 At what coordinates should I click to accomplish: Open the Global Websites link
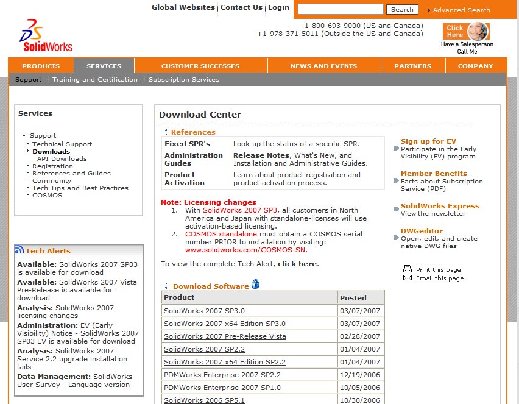pos(183,7)
